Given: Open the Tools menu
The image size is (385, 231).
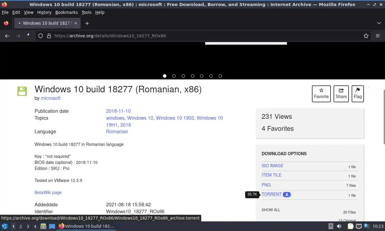Looking at the screenshot, I should click(x=86, y=12).
